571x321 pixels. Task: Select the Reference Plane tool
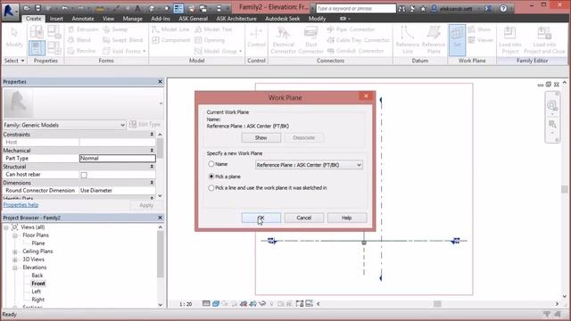(x=434, y=41)
